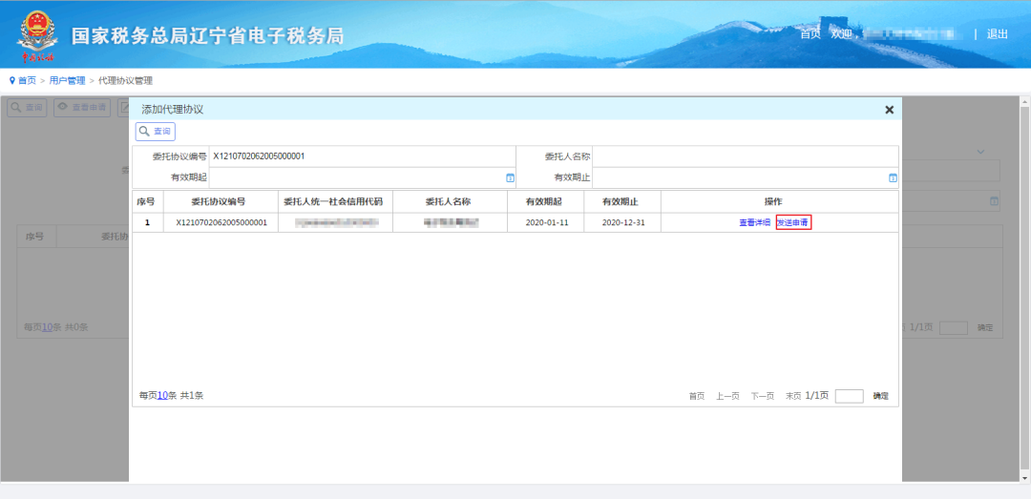
Task: Click the 发送申请 link in the row
Action: 793,223
